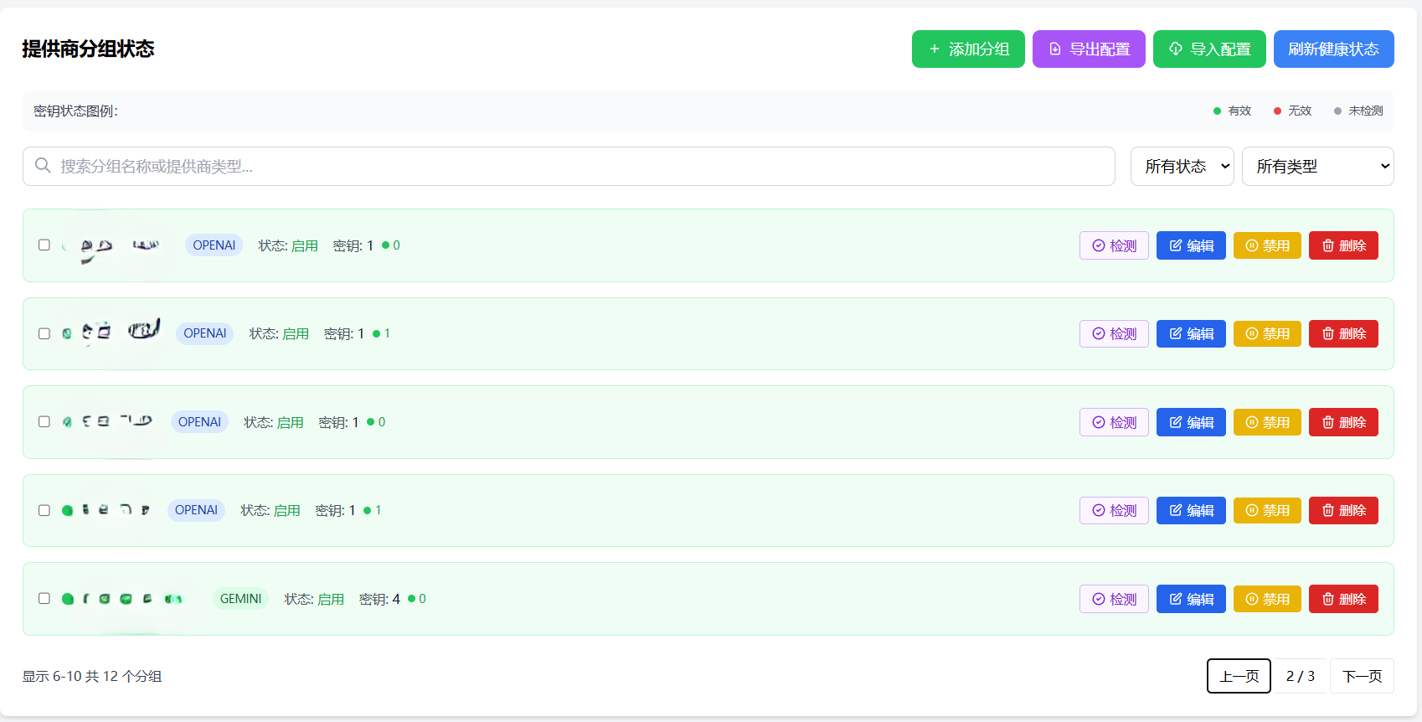Expand the 所有类型 type filter dropdown
Viewport: 1422px width, 722px height.
1317,167
